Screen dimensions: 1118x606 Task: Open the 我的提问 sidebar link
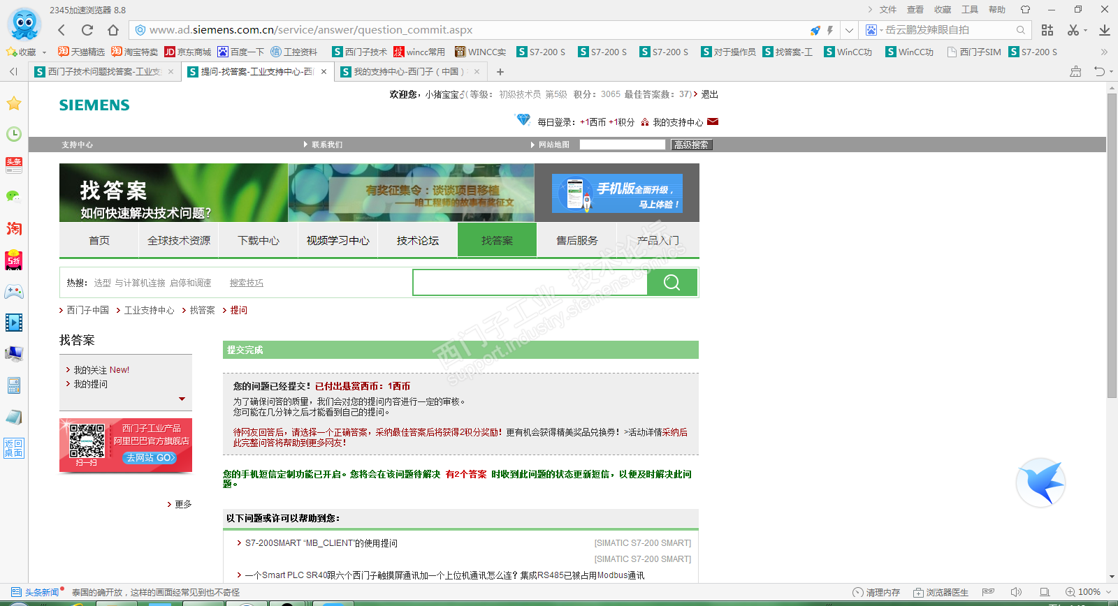[91, 384]
